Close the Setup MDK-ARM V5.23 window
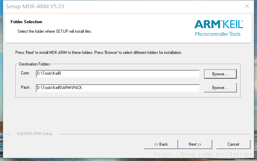 point(247,6)
